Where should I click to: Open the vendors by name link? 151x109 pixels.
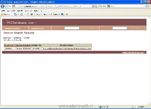12,28
